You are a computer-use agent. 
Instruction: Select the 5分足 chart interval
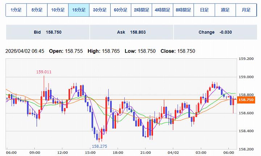[x=37, y=10]
